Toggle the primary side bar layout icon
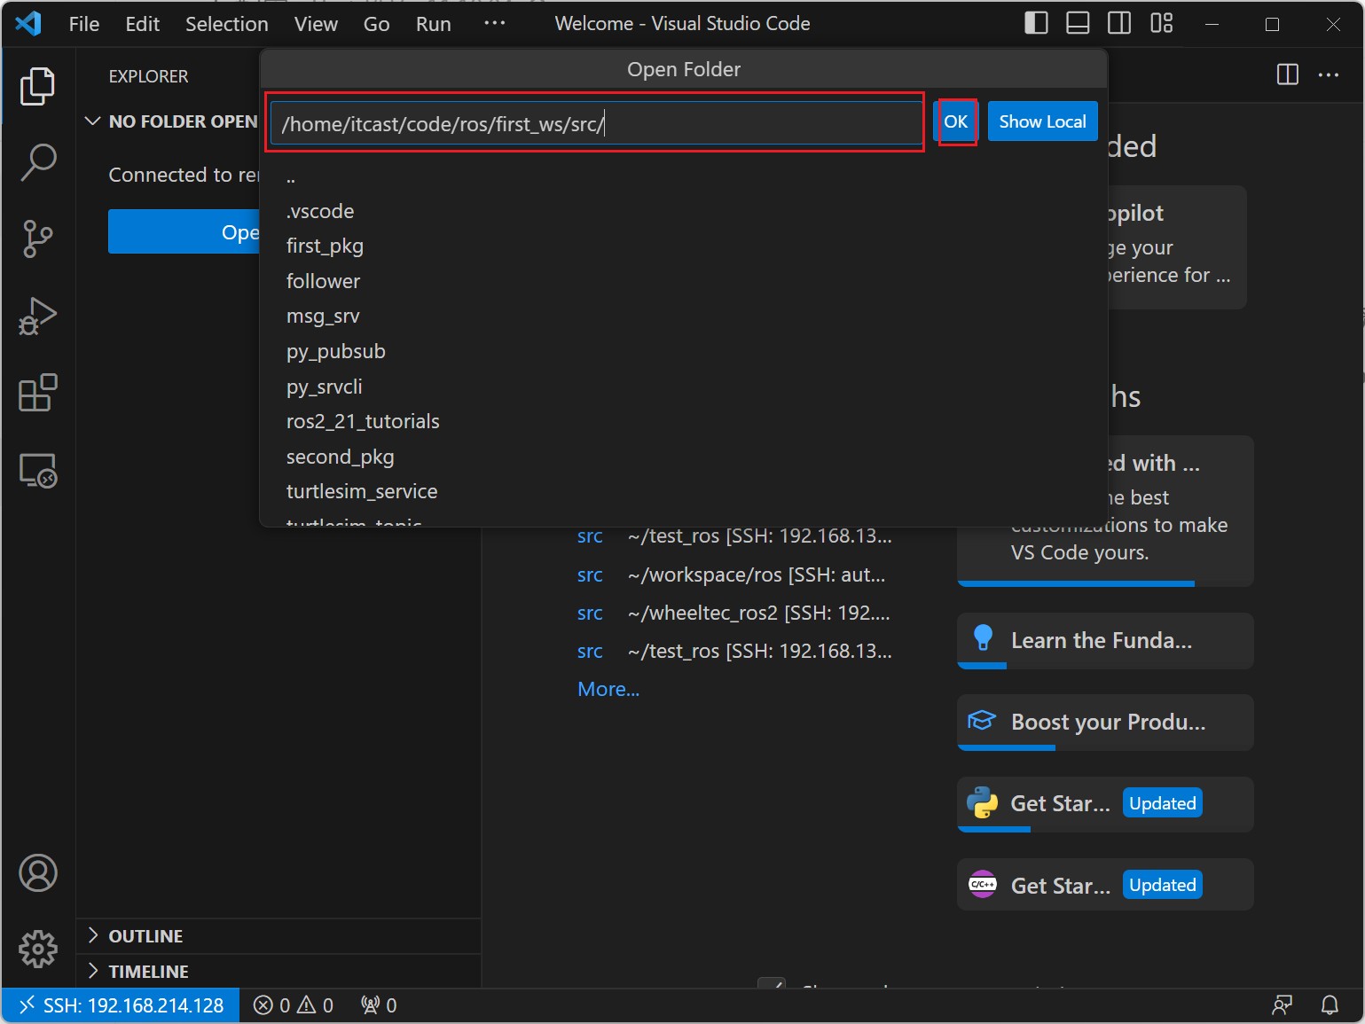This screenshot has height=1024, width=1365. pos(1036,23)
